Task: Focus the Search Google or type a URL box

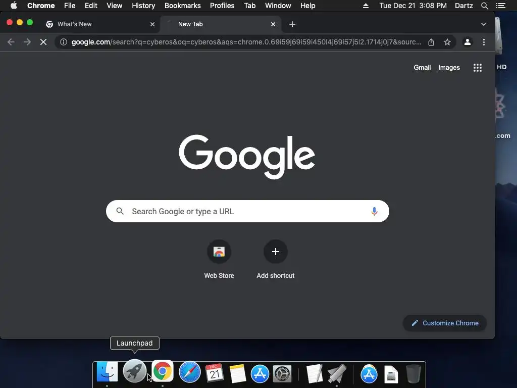Action: (x=247, y=211)
